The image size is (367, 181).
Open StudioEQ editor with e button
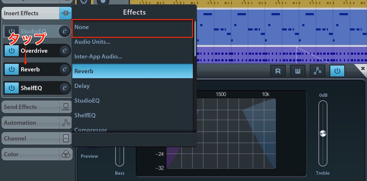pos(65,31)
